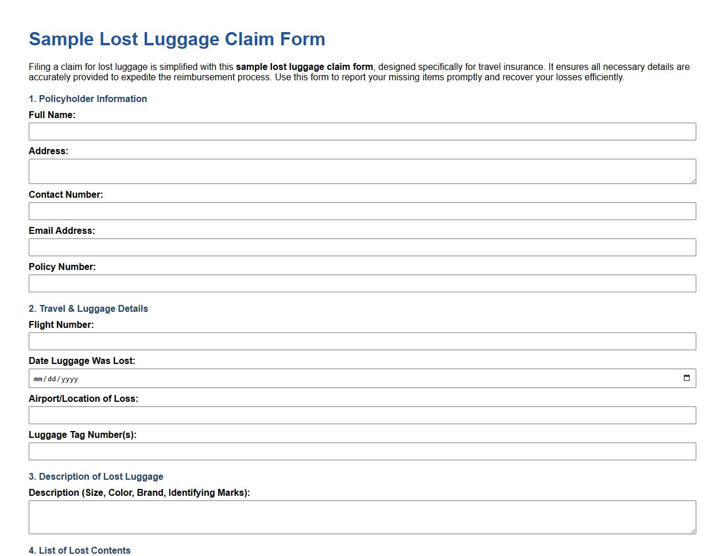
Task: Select the month segment of the date field
Action: coord(38,378)
